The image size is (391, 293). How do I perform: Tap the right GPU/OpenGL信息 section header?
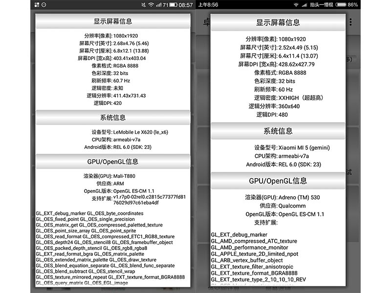coord(278,181)
